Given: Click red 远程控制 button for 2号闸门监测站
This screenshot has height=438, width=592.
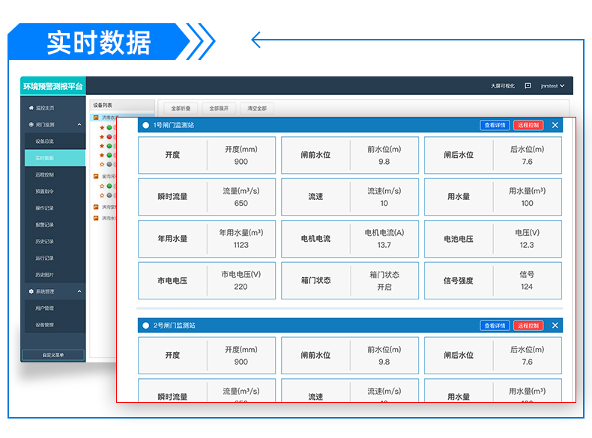Looking at the screenshot, I should pyautogui.click(x=528, y=326).
